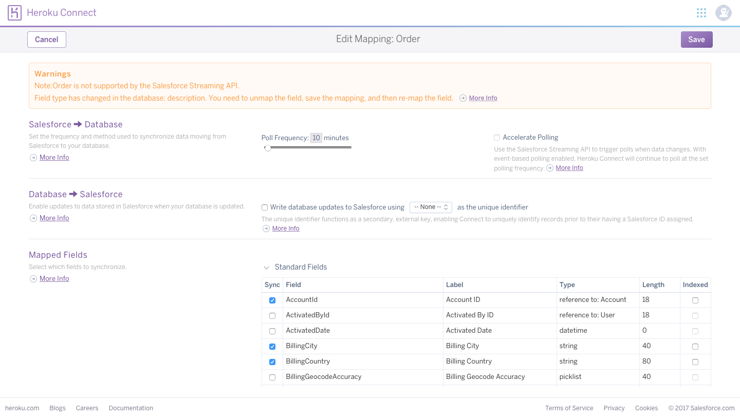
Task: Check sync for the ActivatedDate field
Action: coord(272,331)
